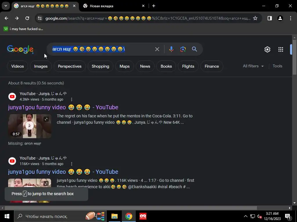
Task: Expand the All filters dropdown
Action: (x=253, y=66)
